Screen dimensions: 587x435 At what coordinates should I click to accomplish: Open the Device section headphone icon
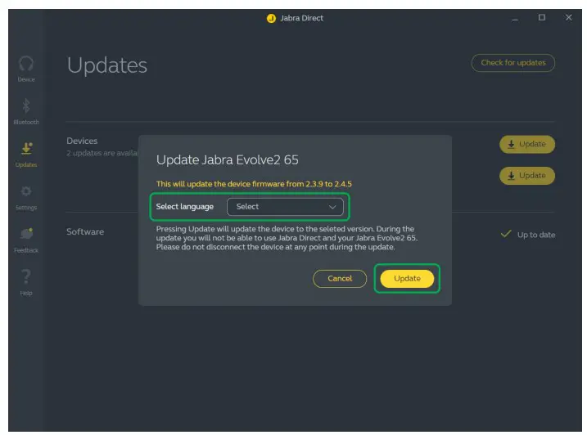point(26,64)
